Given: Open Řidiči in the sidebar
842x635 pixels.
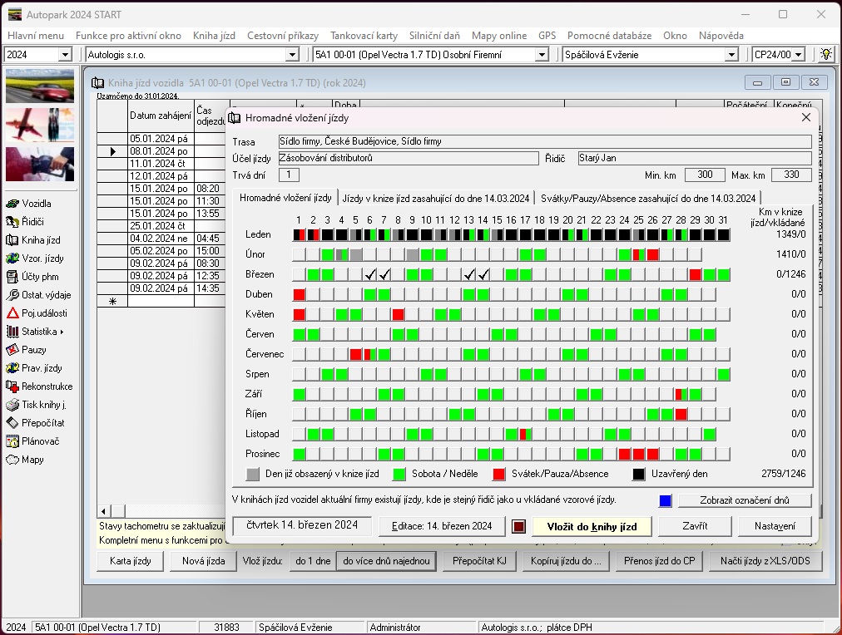Looking at the screenshot, I should (x=25, y=221).
